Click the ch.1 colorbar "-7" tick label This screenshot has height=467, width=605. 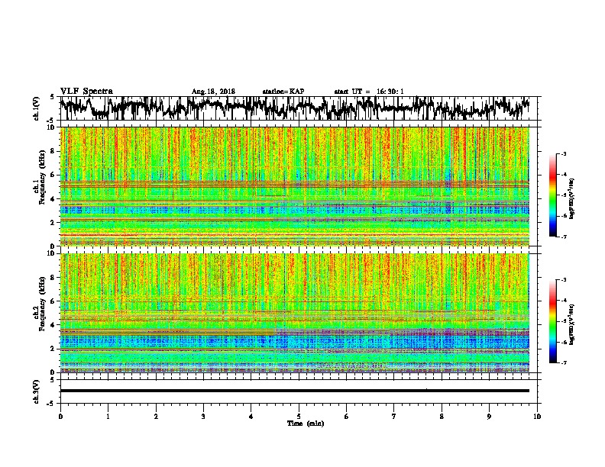(x=564, y=237)
